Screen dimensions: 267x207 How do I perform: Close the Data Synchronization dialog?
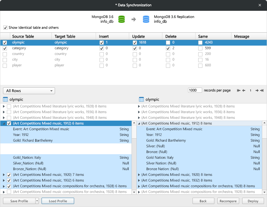(x=260, y=5)
